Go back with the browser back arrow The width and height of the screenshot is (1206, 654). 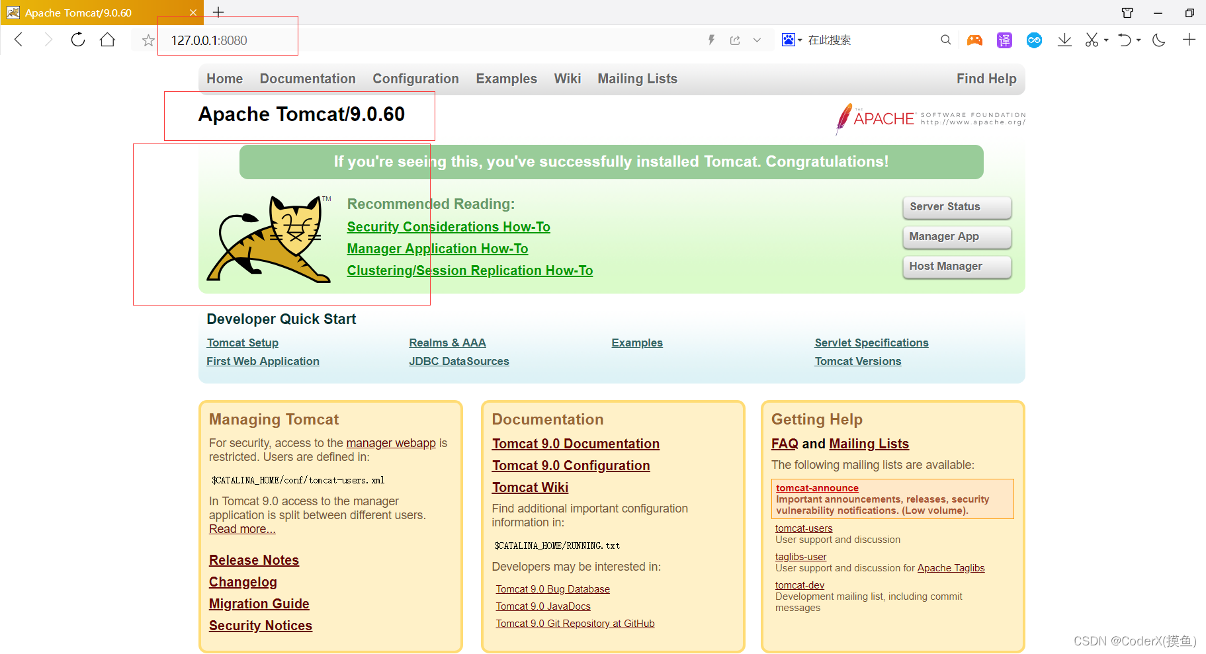[x=19, y=40]
